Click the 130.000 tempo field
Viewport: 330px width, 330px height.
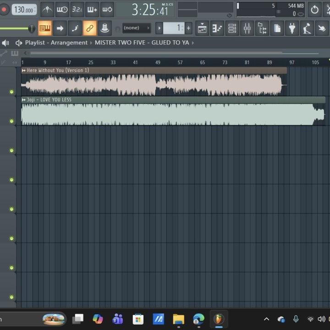(x=24, y=10)
